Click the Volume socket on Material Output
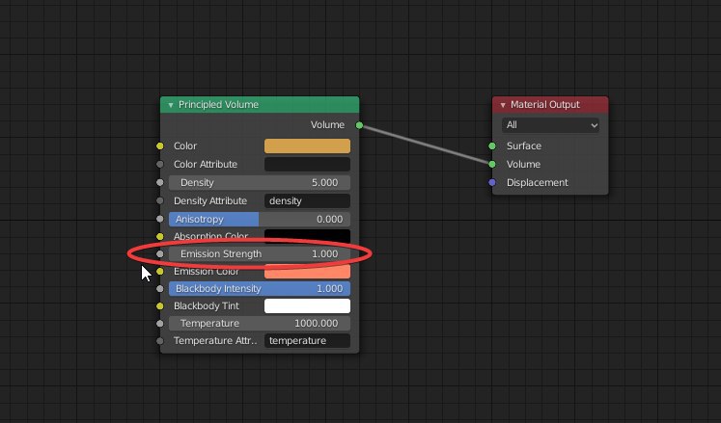The height and width of the screenshot is (423, 721). [x=492, y=164]
